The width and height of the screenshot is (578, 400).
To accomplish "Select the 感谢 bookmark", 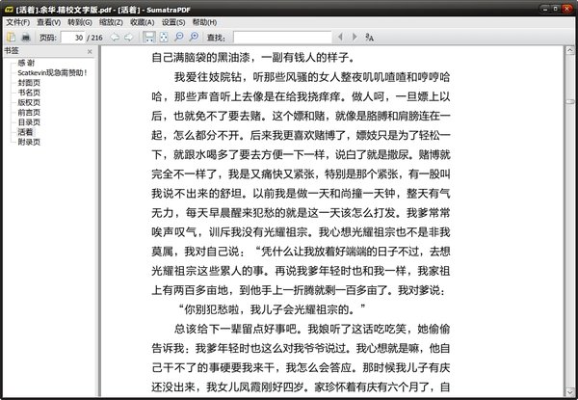I will point(26,63).
